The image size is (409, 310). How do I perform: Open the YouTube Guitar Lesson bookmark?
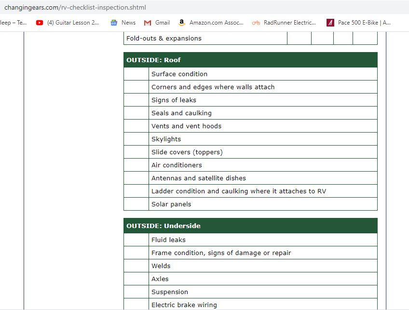[x=68, y=23]
